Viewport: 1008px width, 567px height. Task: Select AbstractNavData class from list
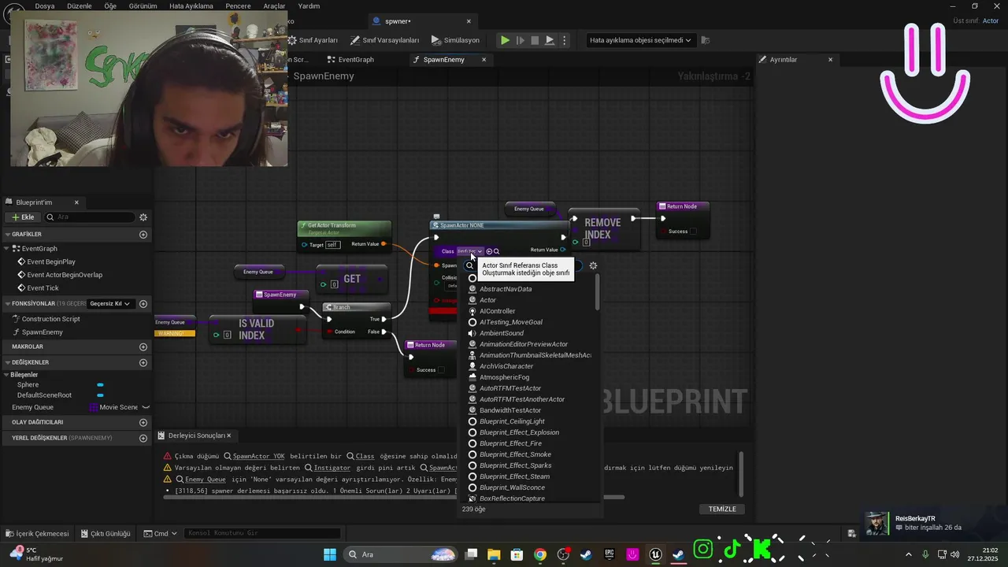point(506,289)
